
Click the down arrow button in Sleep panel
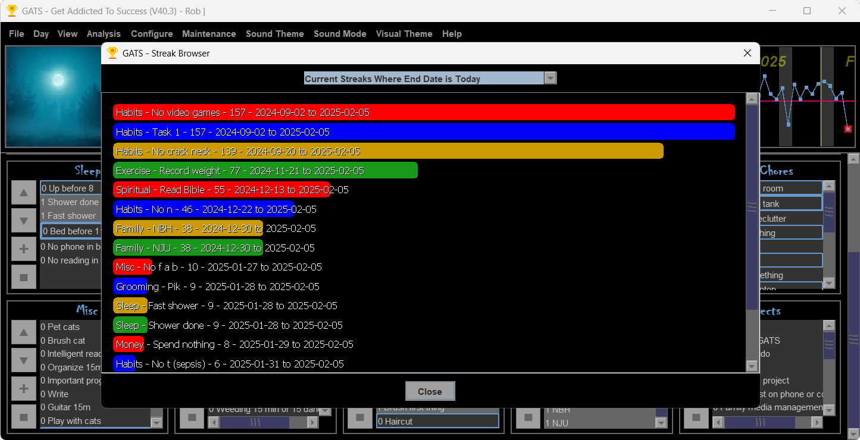24,221
